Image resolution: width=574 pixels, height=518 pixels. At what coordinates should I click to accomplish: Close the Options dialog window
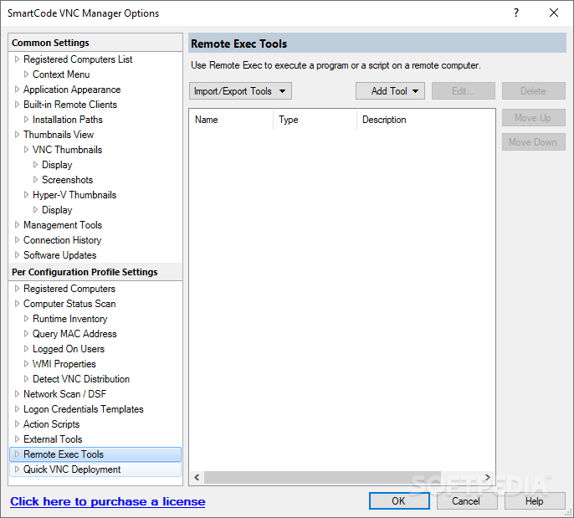pyautogui.click(x=554, y=13)
